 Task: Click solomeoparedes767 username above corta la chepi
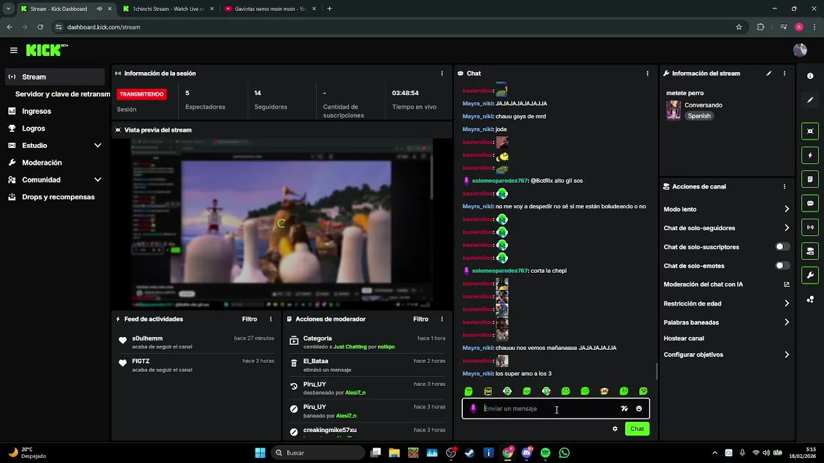coord(500,271)
